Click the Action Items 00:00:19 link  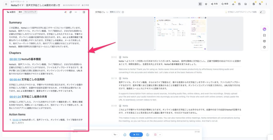(17, 120)
